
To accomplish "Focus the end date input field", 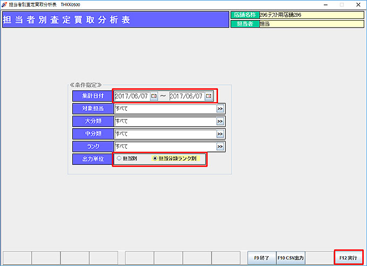I will (x=187, y=96).
